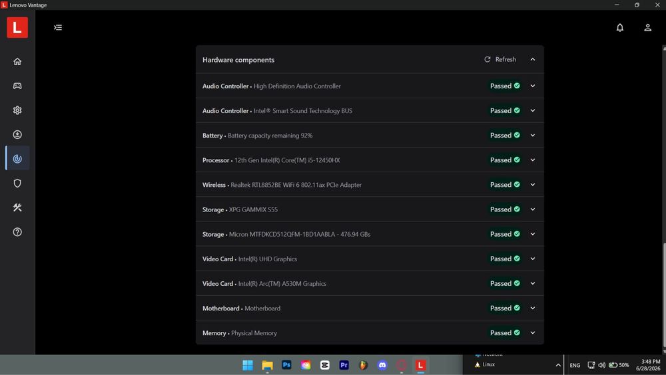Select the Hardware scan sidebar icon
Viewport: 666px width, 375px height.
click(17, 159)
